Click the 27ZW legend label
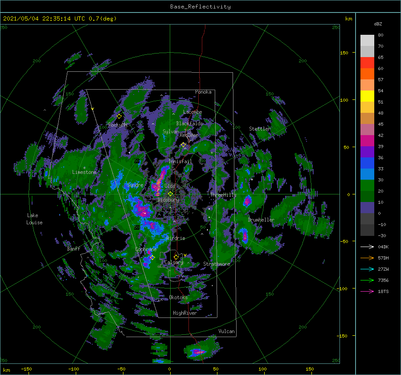The width and height of the screenshot is (401, 375). (x=383, y=269)
